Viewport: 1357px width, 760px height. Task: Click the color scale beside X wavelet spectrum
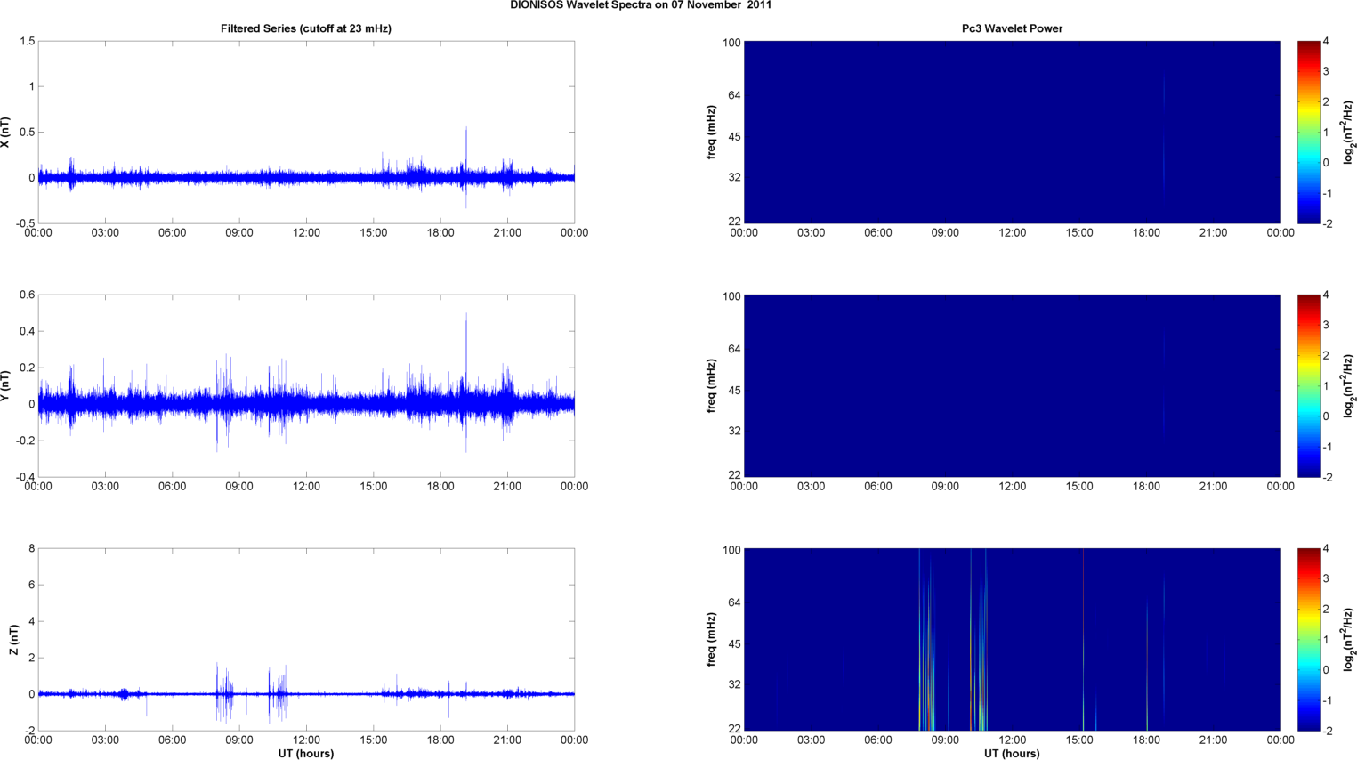pos(1308,133)
